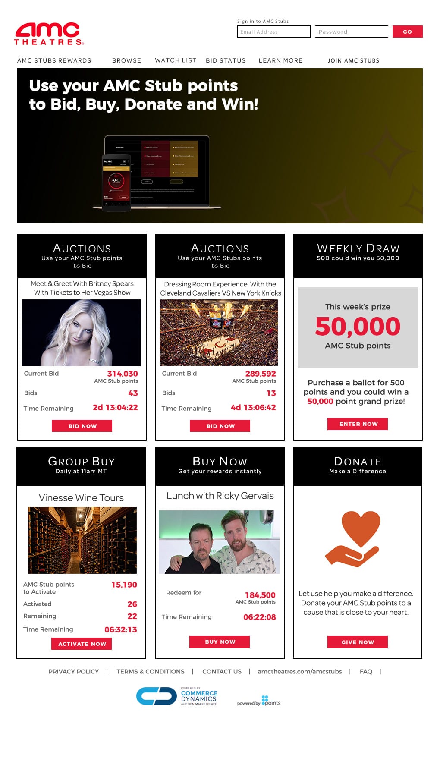Image resolution: width=440 pixels, height=758 pixels.
Task: Go to Bid Status in navigation
Action: coord(226,60)
